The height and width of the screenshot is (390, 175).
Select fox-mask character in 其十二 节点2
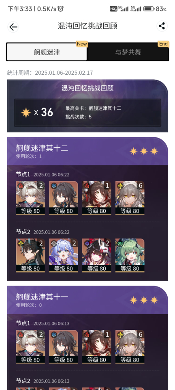[x=97, y=256]
